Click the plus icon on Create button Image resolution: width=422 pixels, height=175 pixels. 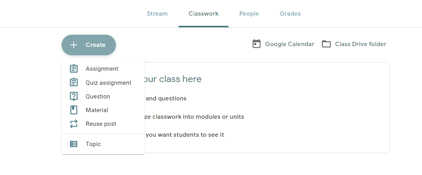click(74, 45)
